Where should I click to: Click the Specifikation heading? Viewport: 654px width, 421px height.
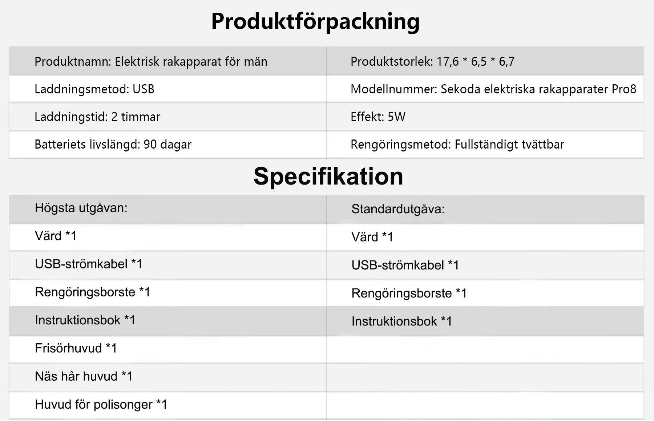[x=328, y=177]
